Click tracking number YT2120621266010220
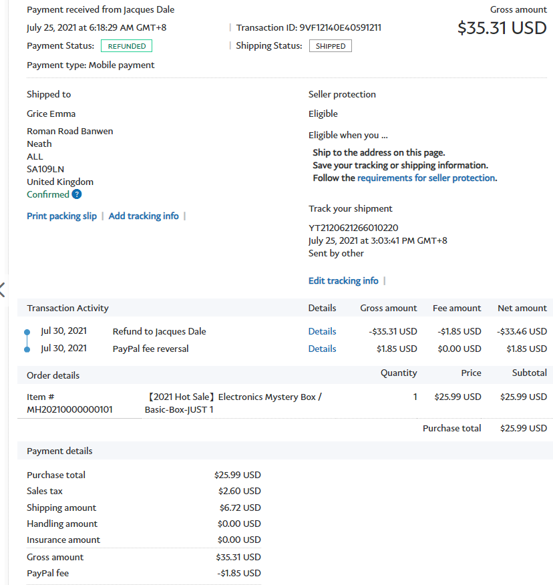This screenshot has width=553, height=585. (x=353, y=228)
